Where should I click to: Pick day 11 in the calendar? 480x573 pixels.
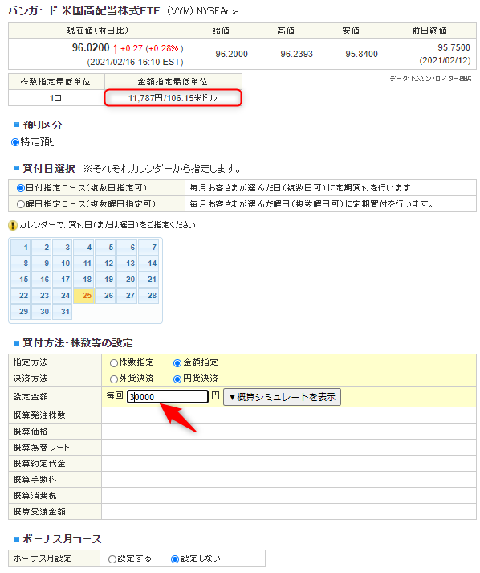[83, 264]
